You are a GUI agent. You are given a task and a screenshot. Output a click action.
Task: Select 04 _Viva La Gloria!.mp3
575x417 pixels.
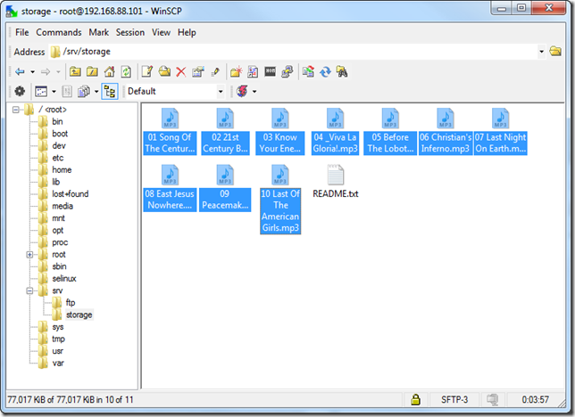coord(335,132)
